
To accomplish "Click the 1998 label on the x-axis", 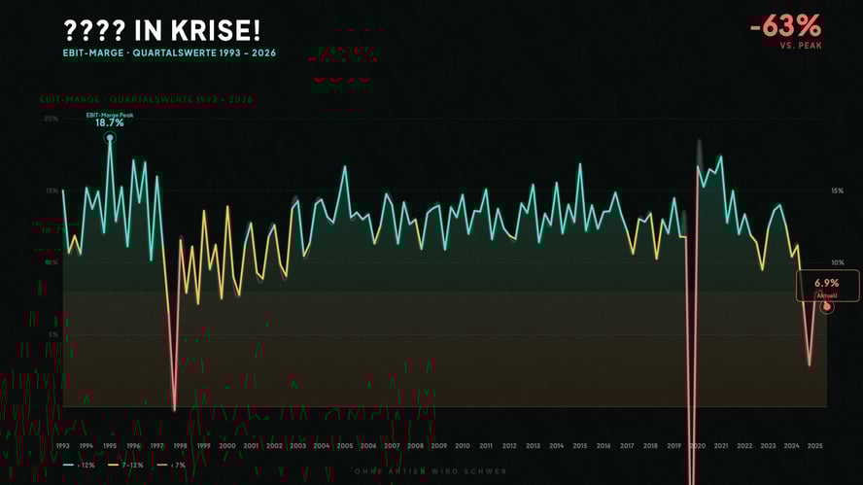I will pyautogui.click(x=180, y=446).
